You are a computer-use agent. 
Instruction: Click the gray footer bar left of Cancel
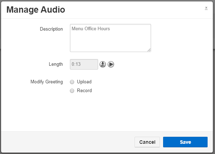click(x=67, y=142)
